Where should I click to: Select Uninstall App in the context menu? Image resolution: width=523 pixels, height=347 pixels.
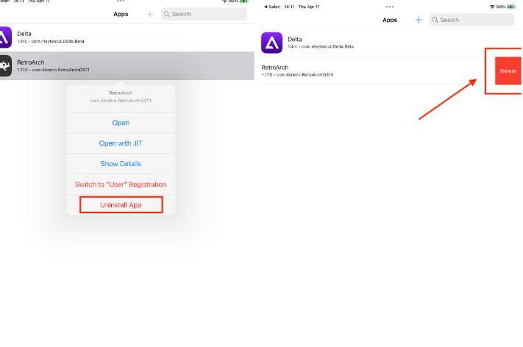[121, 205]
